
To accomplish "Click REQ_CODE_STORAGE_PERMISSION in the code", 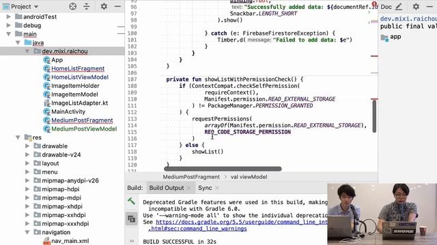I will click(247, 132).
